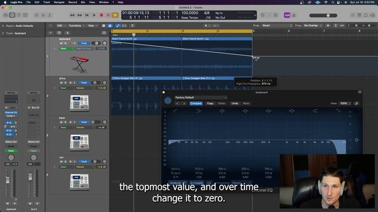This screenshot has width=378, height=212.
Task: Open Factory Default preset dropdown
Action: point(200,97)
